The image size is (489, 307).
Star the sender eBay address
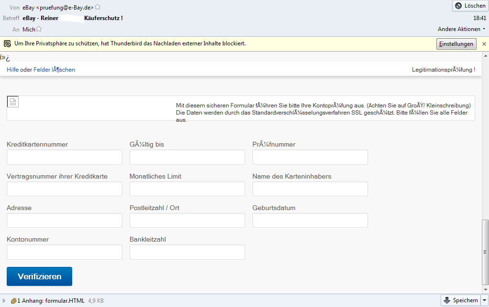(98, 7)
